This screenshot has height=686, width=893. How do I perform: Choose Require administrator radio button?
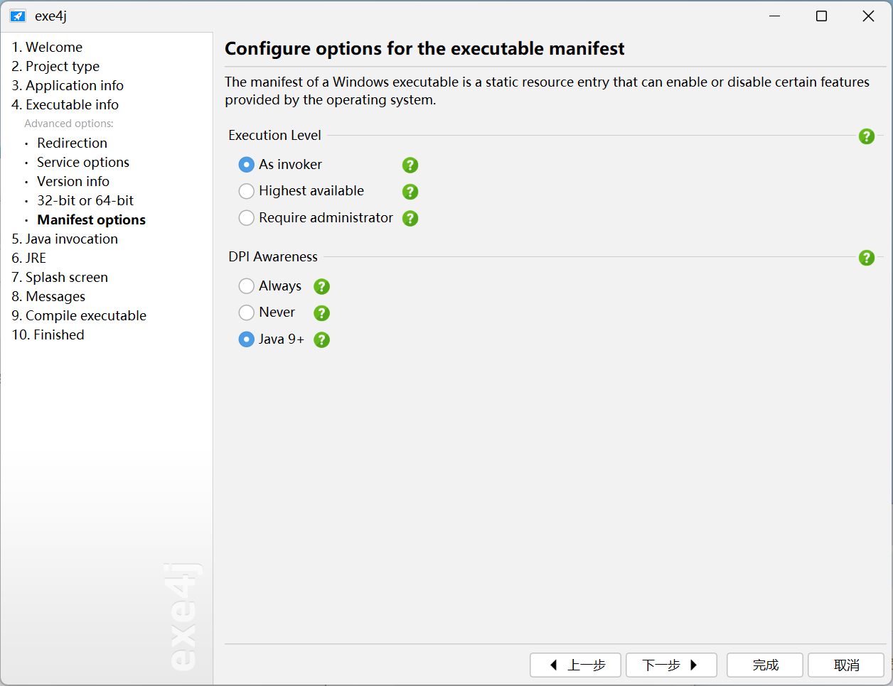tap(247, 218)
